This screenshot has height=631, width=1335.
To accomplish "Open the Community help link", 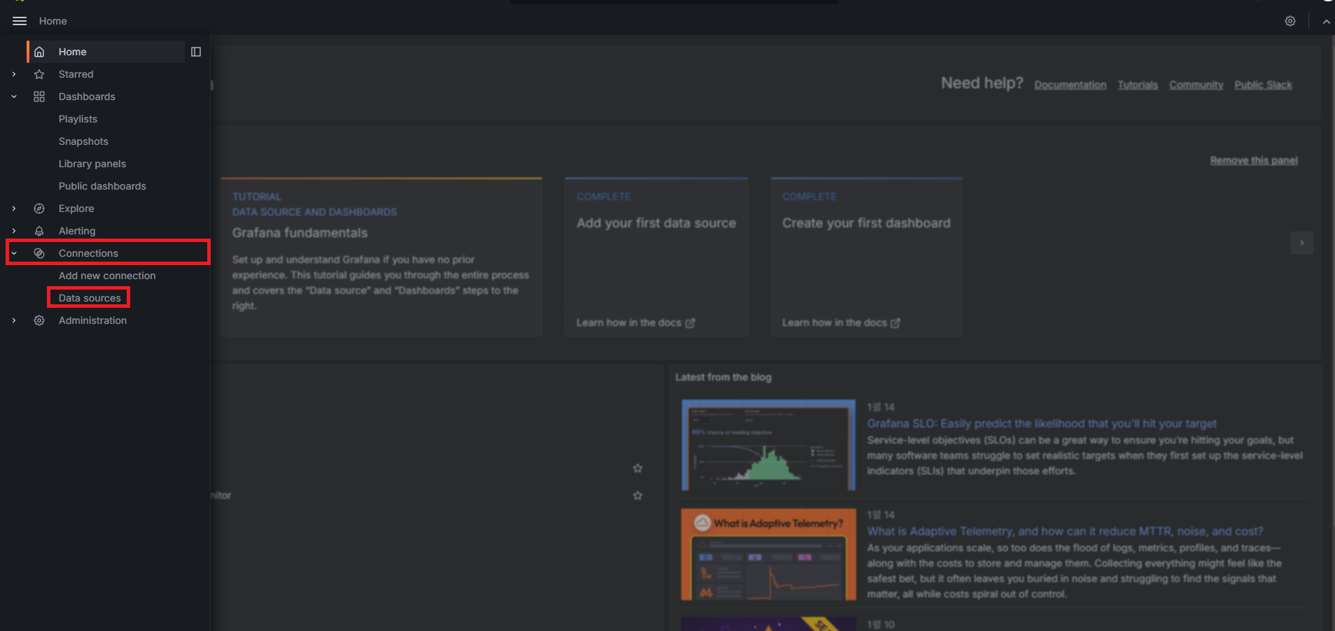I will pos(1196,85).
